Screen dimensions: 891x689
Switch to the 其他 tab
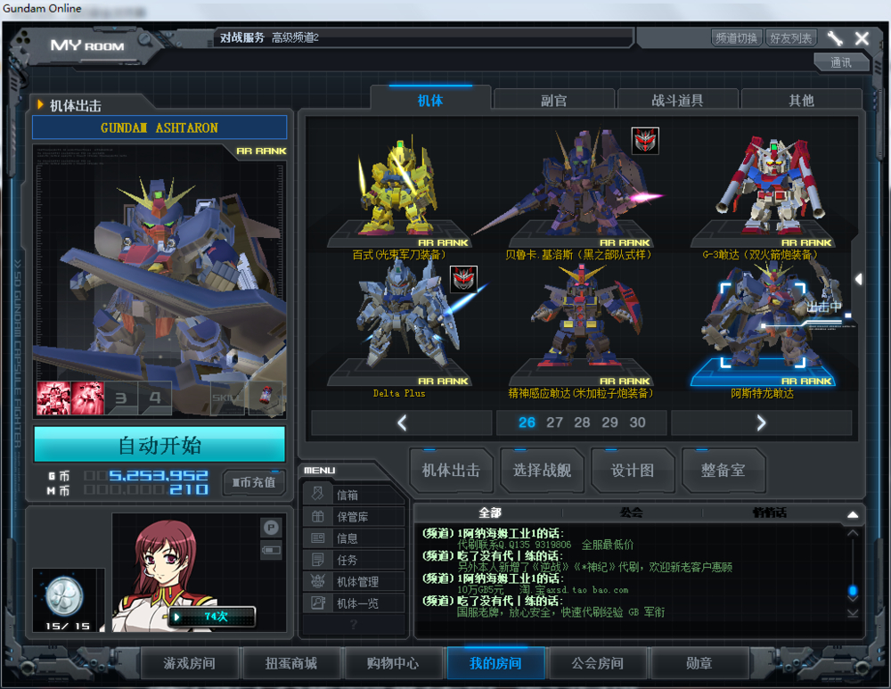(801, 101)
